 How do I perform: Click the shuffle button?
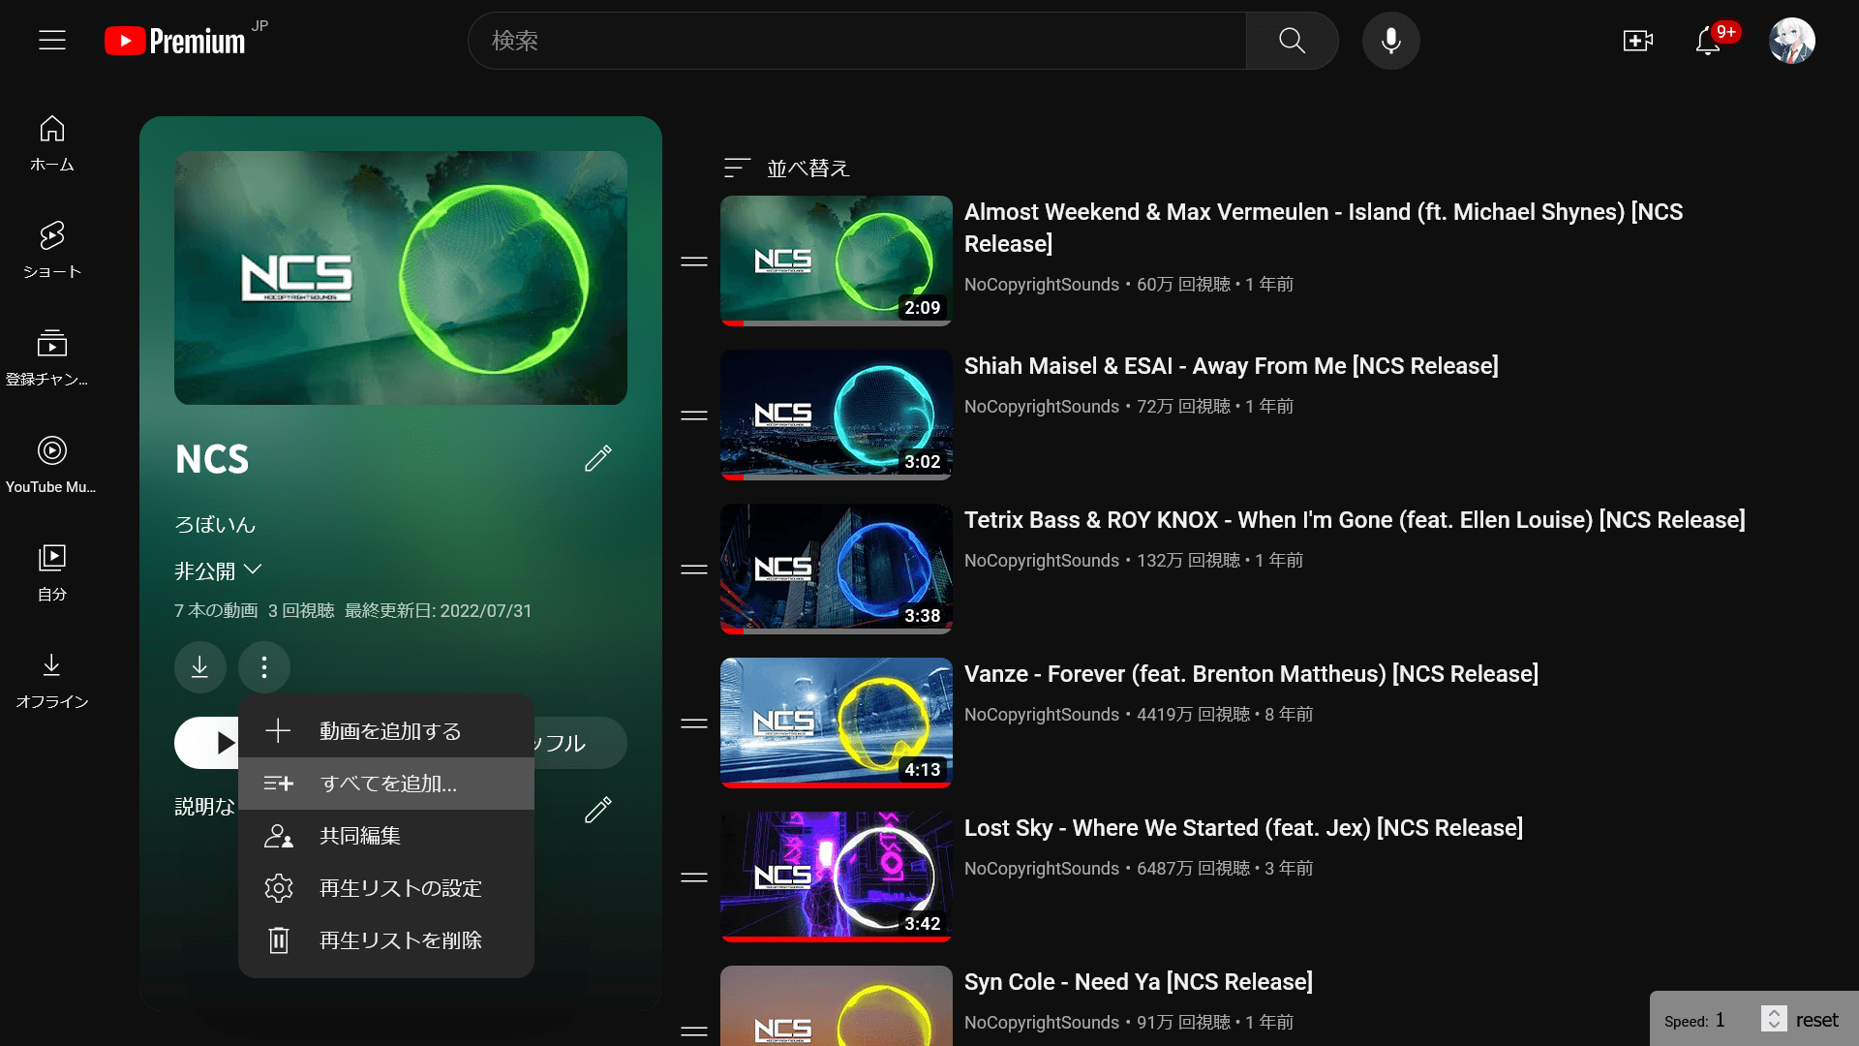click(579, 743)
